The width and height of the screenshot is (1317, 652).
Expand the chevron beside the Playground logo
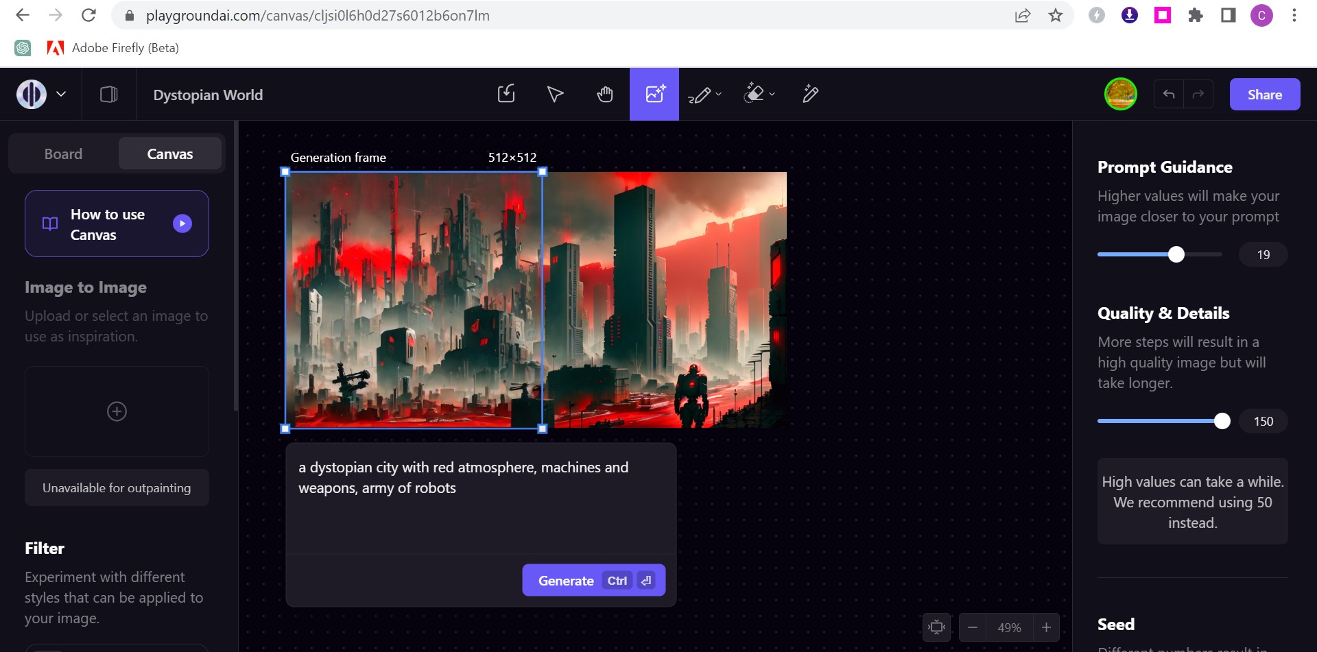[x=61, y=94]
